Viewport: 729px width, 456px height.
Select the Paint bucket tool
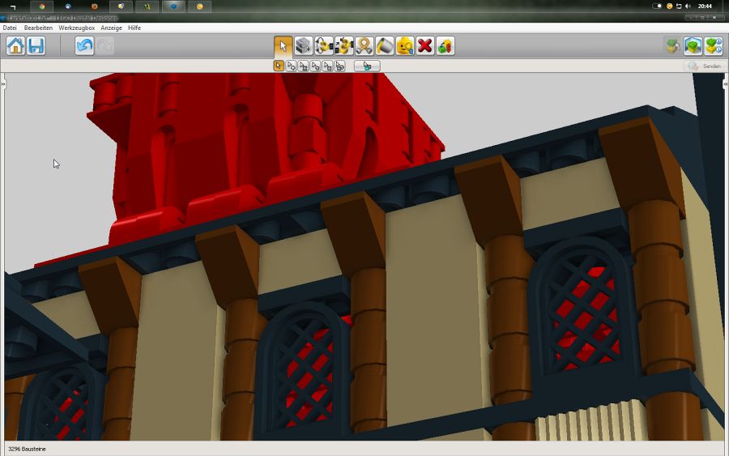point(385,46)
